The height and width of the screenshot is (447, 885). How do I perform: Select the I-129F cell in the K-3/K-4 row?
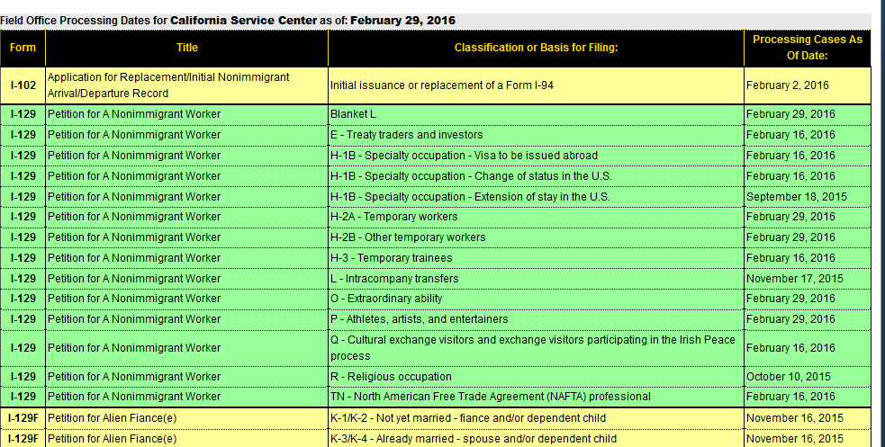click(x=23, y=439)
